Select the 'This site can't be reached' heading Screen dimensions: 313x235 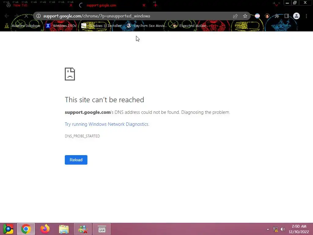pyautogui.click(x=105, y=100)
